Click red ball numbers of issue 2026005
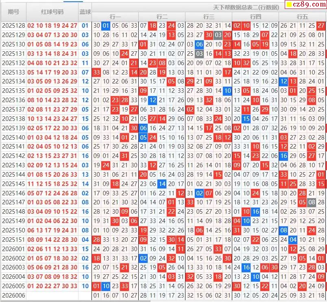This screenshot has width=327, height=302. tap(52, 286)
